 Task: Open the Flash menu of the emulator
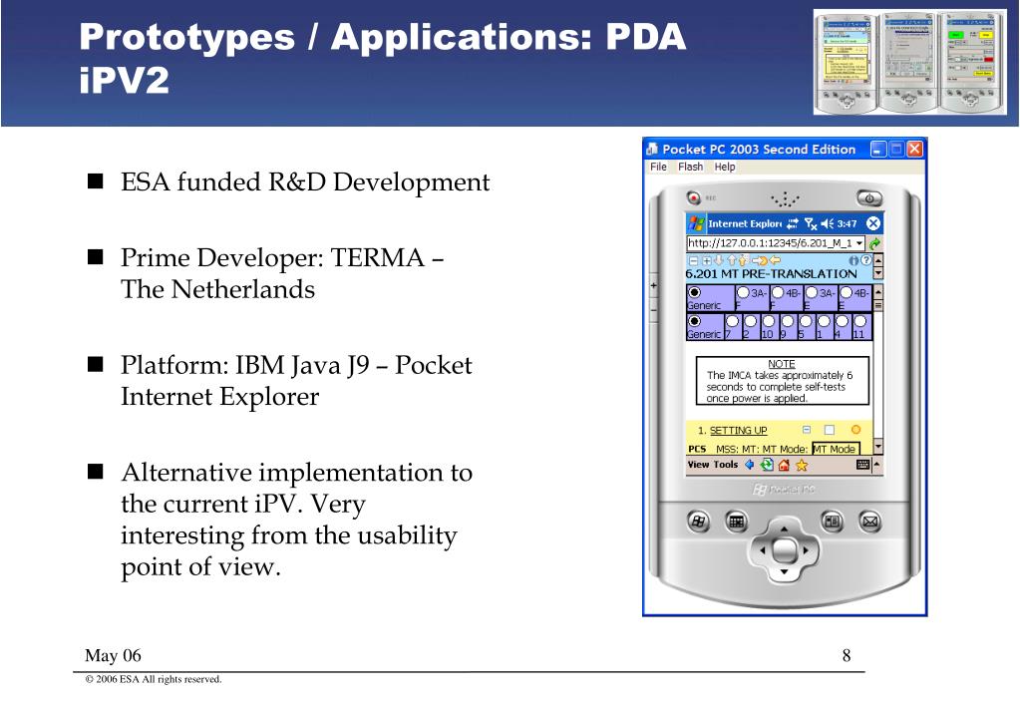point(690,167)
